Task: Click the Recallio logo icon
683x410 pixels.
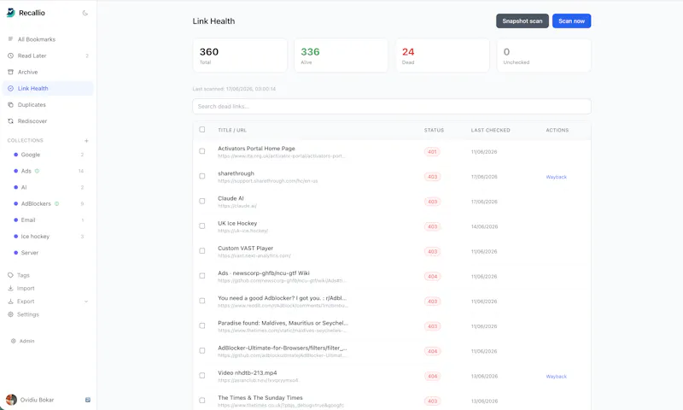Action: pos(11,13)
